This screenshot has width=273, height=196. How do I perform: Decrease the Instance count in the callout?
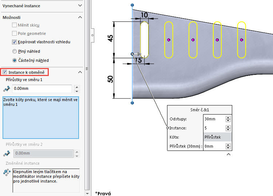click(x=228, y=130)
